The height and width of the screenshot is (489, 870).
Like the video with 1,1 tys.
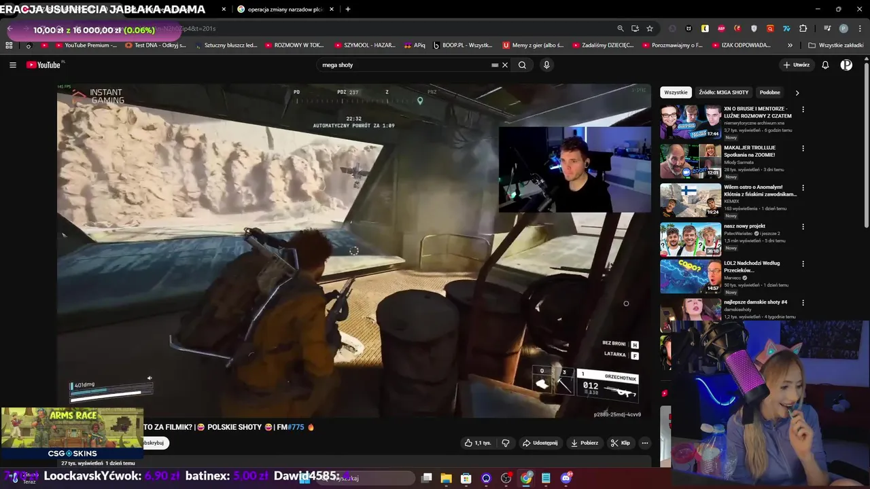pyautogui.click(x=478, y=443)
